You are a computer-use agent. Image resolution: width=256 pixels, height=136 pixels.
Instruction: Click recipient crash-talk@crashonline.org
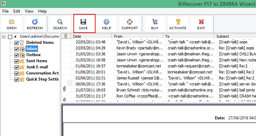(x=190, y=90)
